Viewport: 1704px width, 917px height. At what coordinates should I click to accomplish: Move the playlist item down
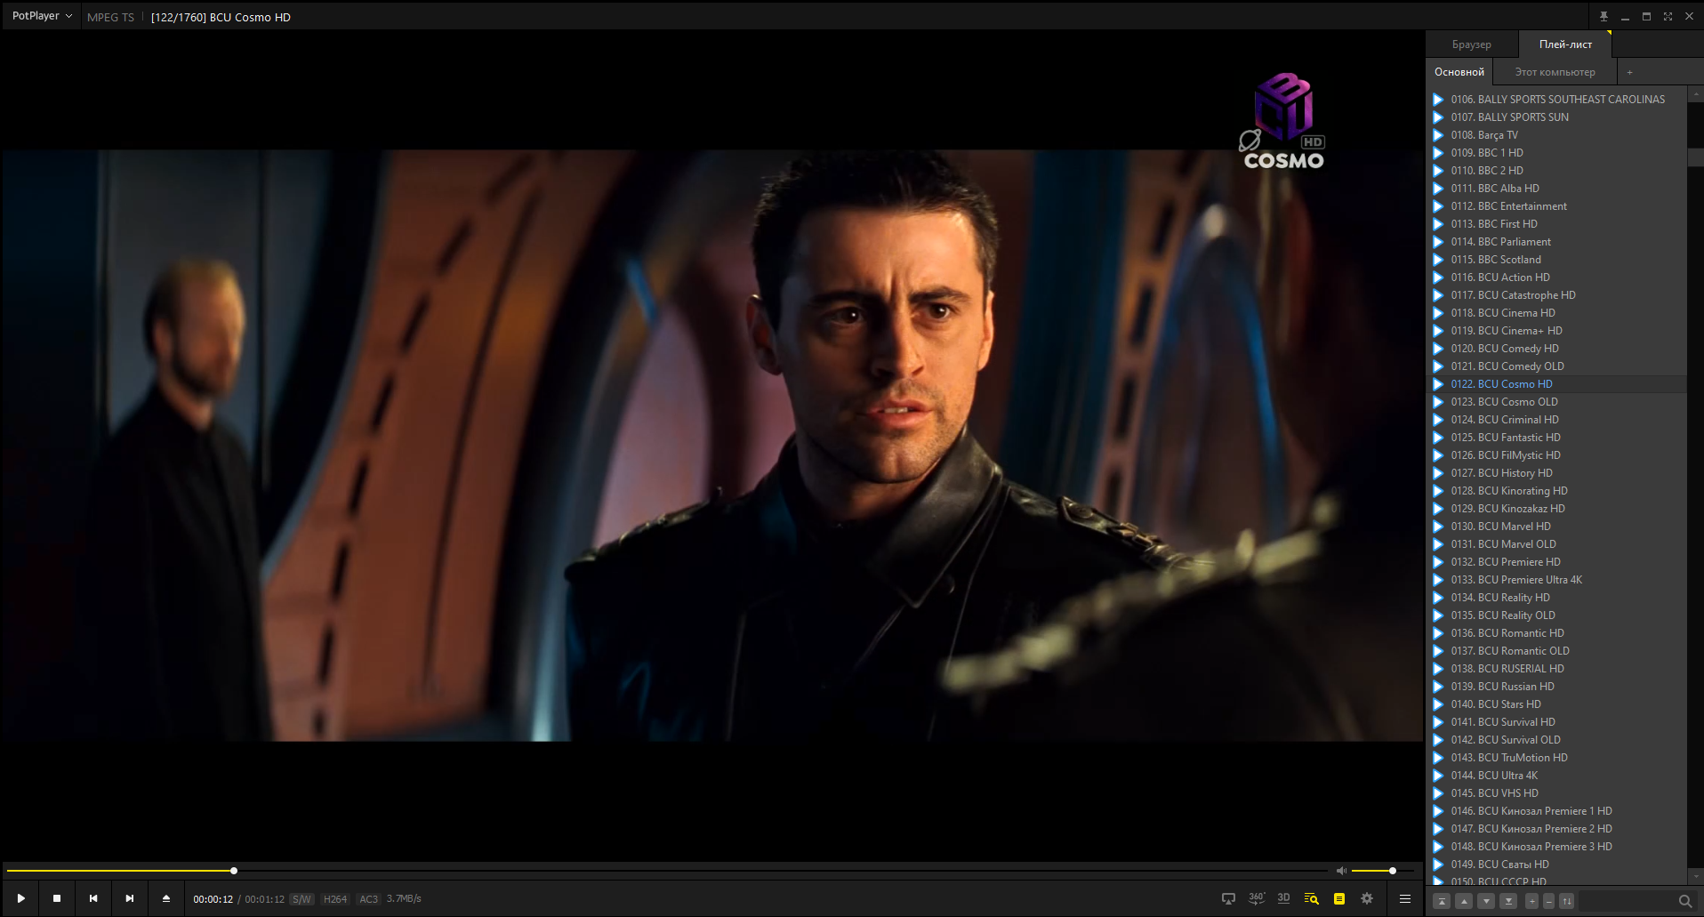pyautogui.click(x=1486, y=901)
